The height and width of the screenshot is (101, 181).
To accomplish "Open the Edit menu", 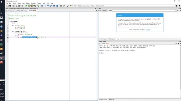I will coord(10,3).
